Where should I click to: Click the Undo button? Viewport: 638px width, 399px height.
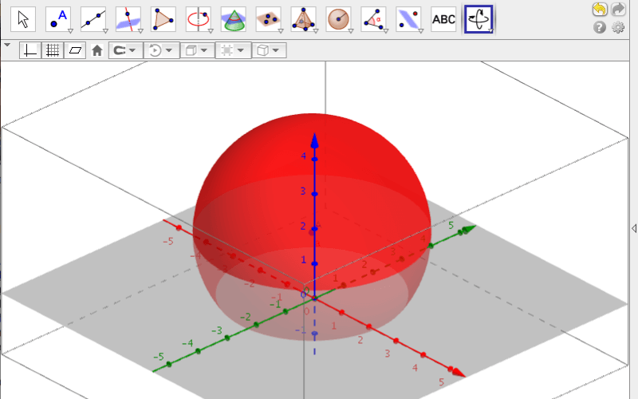[x=598, y=10]
